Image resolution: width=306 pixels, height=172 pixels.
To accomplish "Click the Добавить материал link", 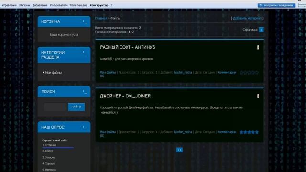I will (247, 18).
